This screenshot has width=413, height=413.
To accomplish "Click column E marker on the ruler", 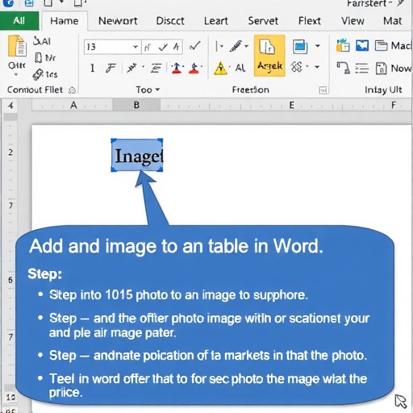I will [x=291, y=105].
